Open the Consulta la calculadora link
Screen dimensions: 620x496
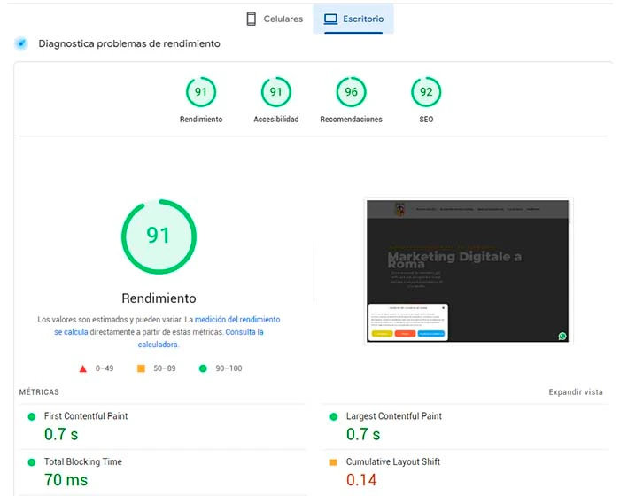pos(244,332)
